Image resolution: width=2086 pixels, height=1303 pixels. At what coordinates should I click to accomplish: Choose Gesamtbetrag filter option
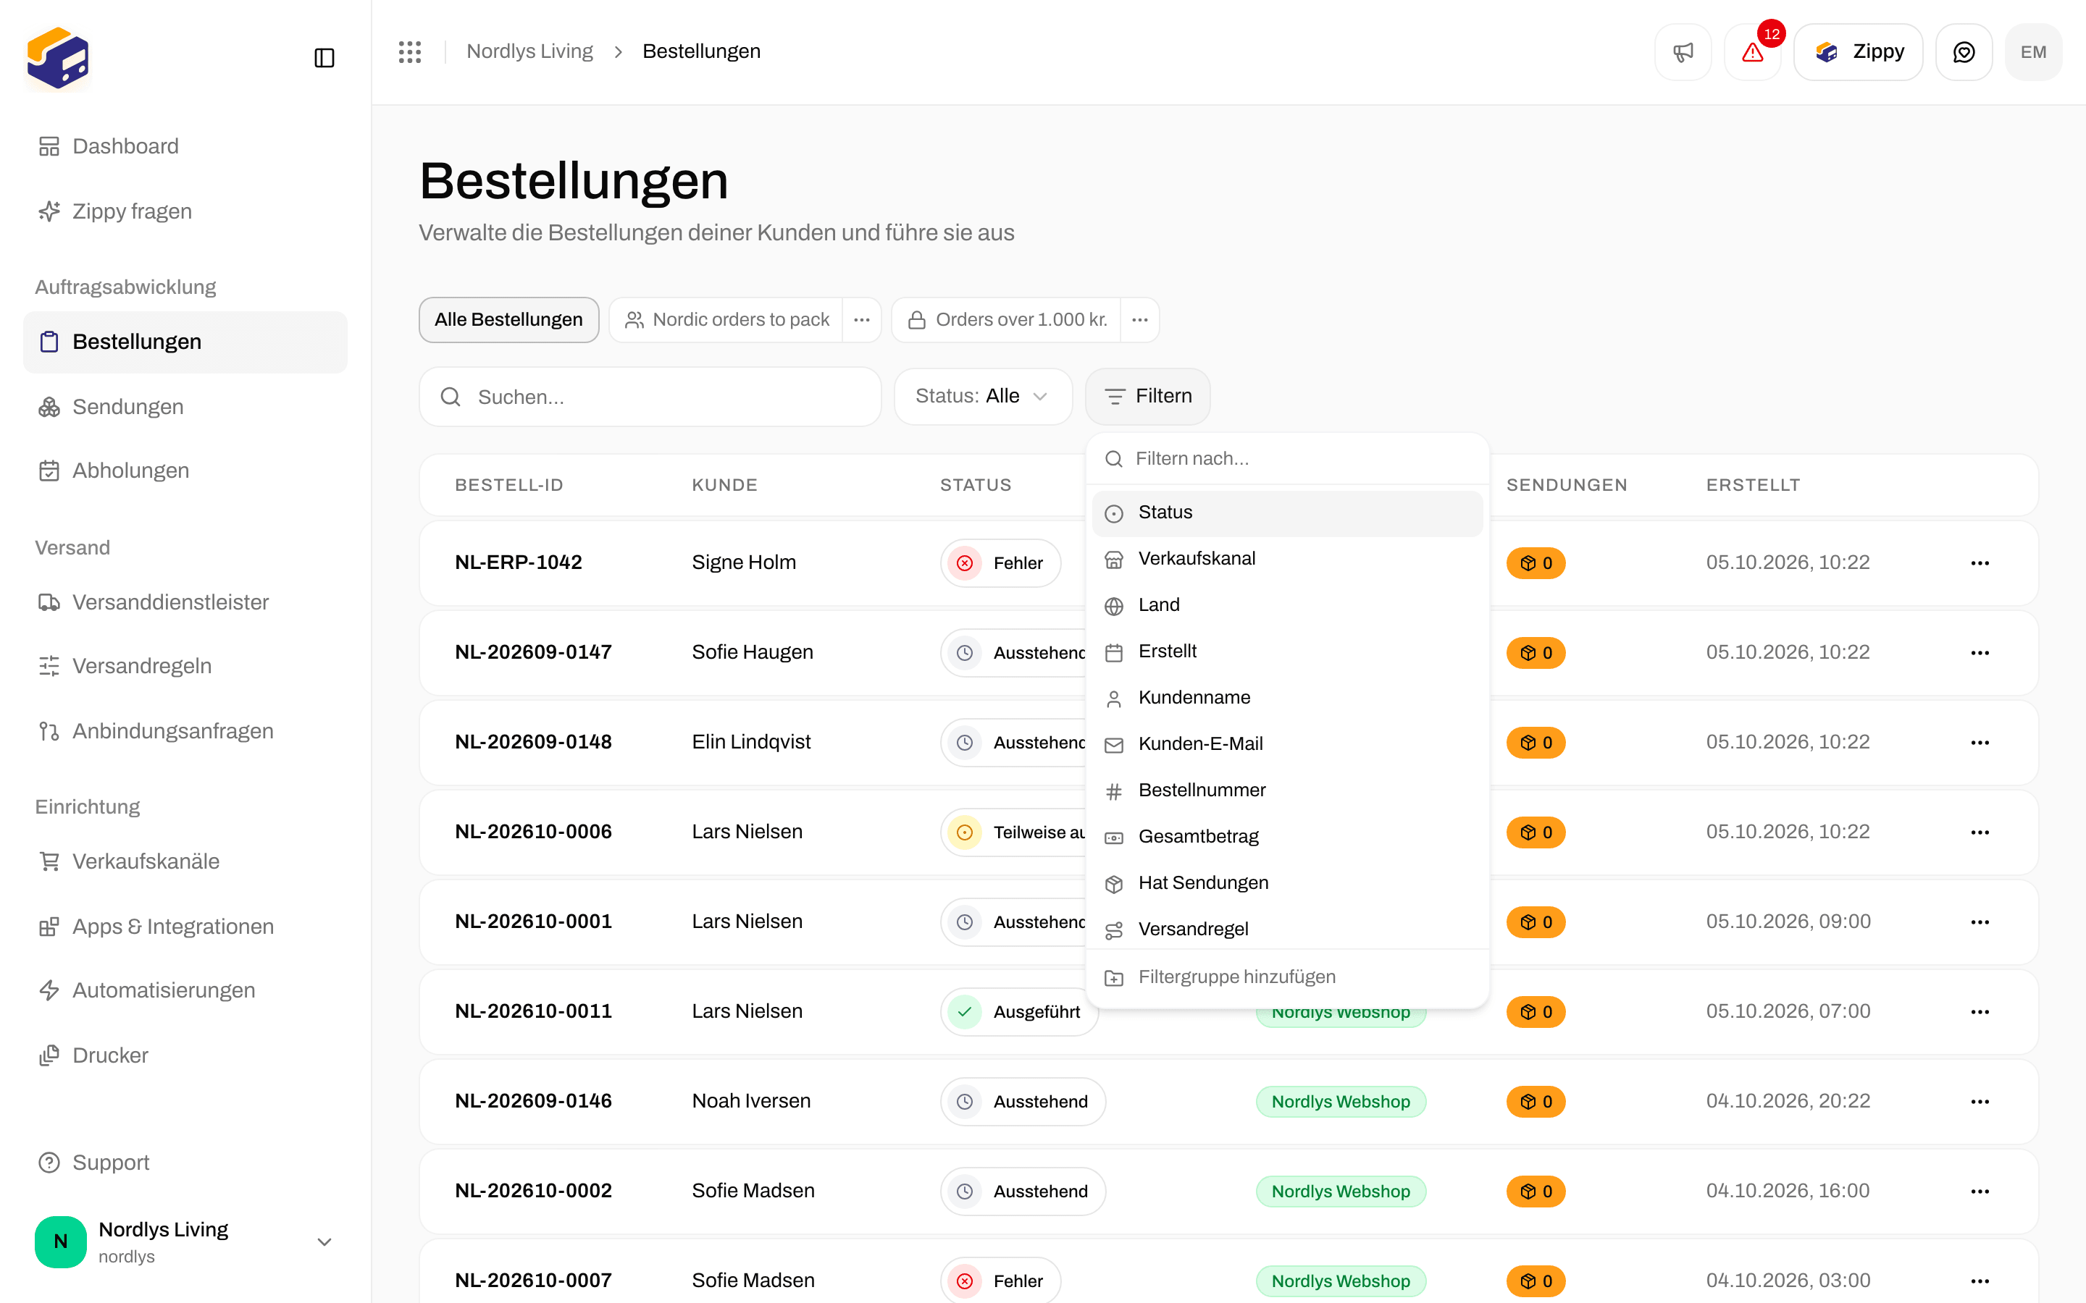(1287, 837)
